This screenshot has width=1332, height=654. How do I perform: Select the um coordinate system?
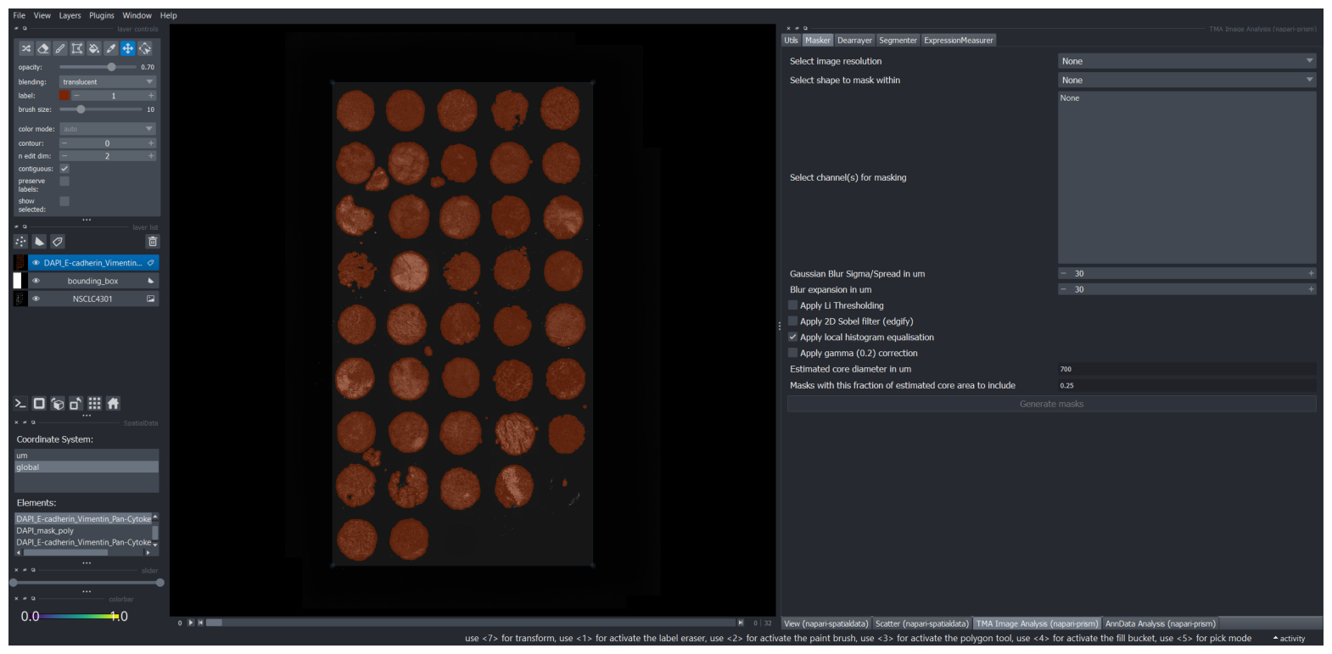point(87,456)
